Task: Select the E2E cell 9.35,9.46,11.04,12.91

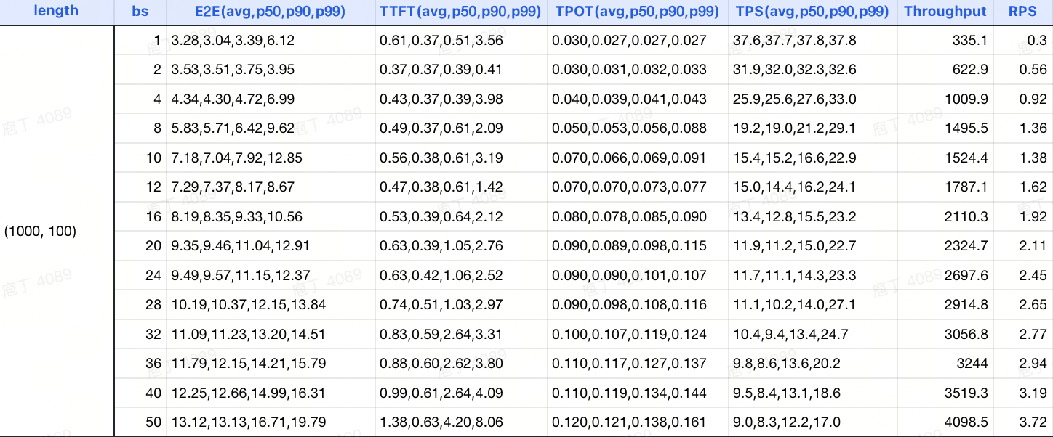Action: [240, 246]
